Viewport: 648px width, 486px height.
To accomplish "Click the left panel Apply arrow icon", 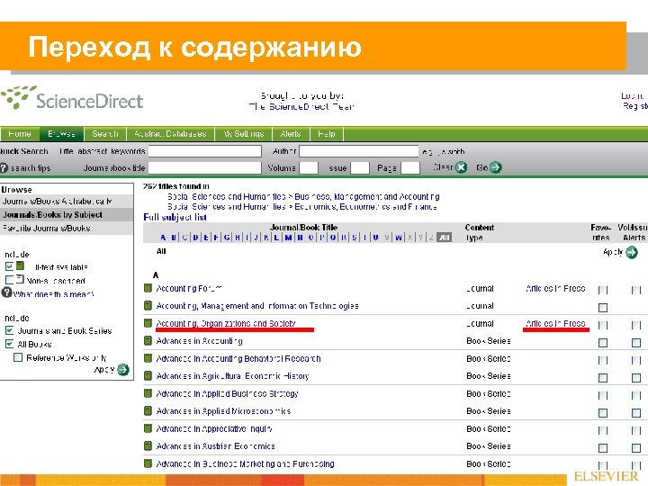I will [x=122, y=370].
